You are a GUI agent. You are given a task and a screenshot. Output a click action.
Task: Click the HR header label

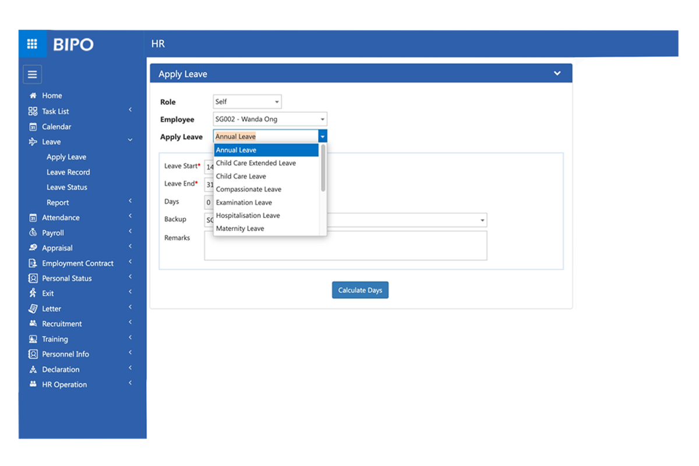point(158,44)
